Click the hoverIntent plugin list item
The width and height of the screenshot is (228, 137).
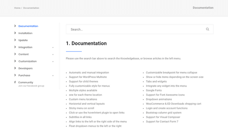click(x=97, y=113)
